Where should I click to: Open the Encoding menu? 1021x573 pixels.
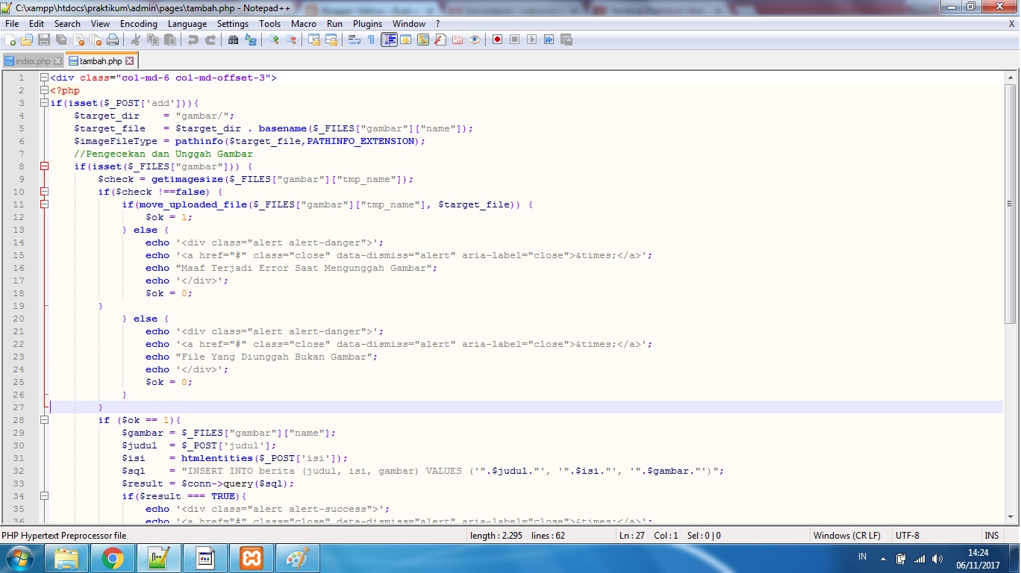coord(139,24)
